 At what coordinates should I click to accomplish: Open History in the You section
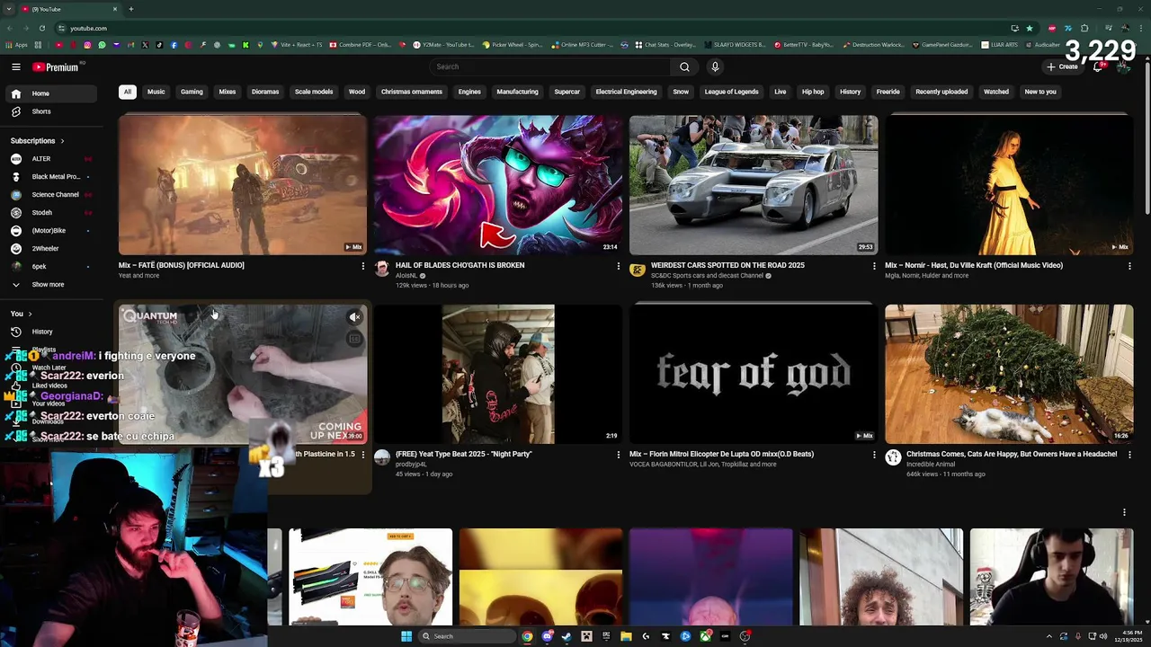[49, 332]
